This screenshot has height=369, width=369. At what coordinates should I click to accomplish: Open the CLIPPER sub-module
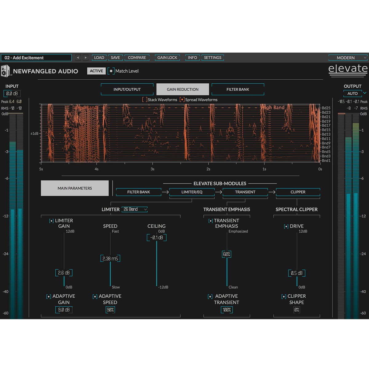click(x=298, y=192)
